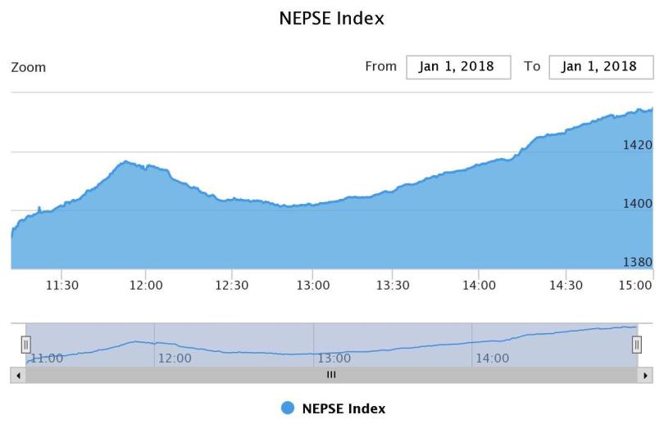Toggle the NEPSE Index series via legend label
Screen dimensions: 664x442
point(343,408)
